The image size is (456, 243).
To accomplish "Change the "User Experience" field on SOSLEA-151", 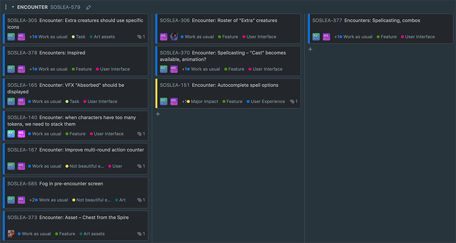I will point(265,102).
